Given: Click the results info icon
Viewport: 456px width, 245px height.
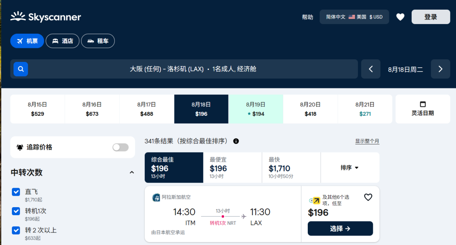Looking at the screenshot, I should point(236,141).
